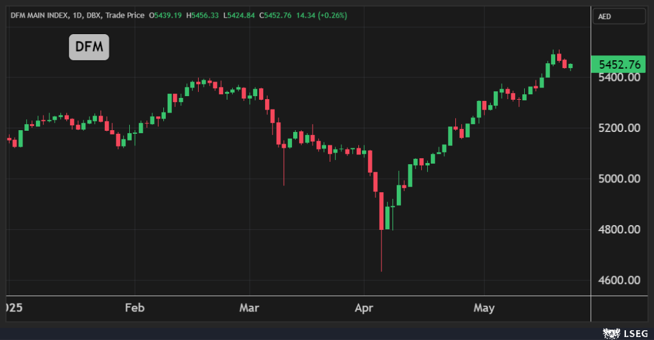
Task: Click the DFM label badge
Action: (89, 47)
